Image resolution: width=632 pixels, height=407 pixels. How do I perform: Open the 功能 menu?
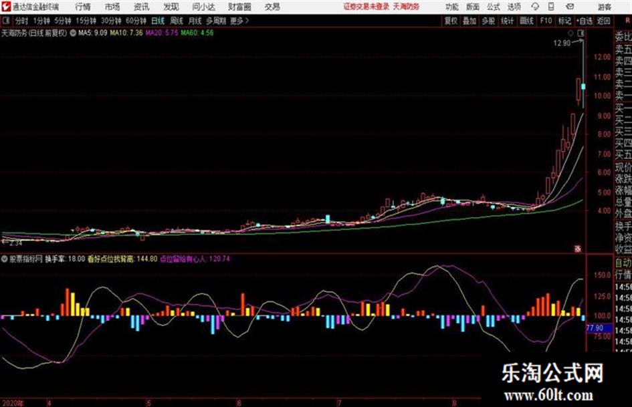452,7
